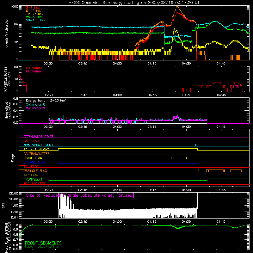Select the 'Collimator 8' legend label
This screenshot has height=253, width=253.
pyautogui.click(x=35, y=104)
